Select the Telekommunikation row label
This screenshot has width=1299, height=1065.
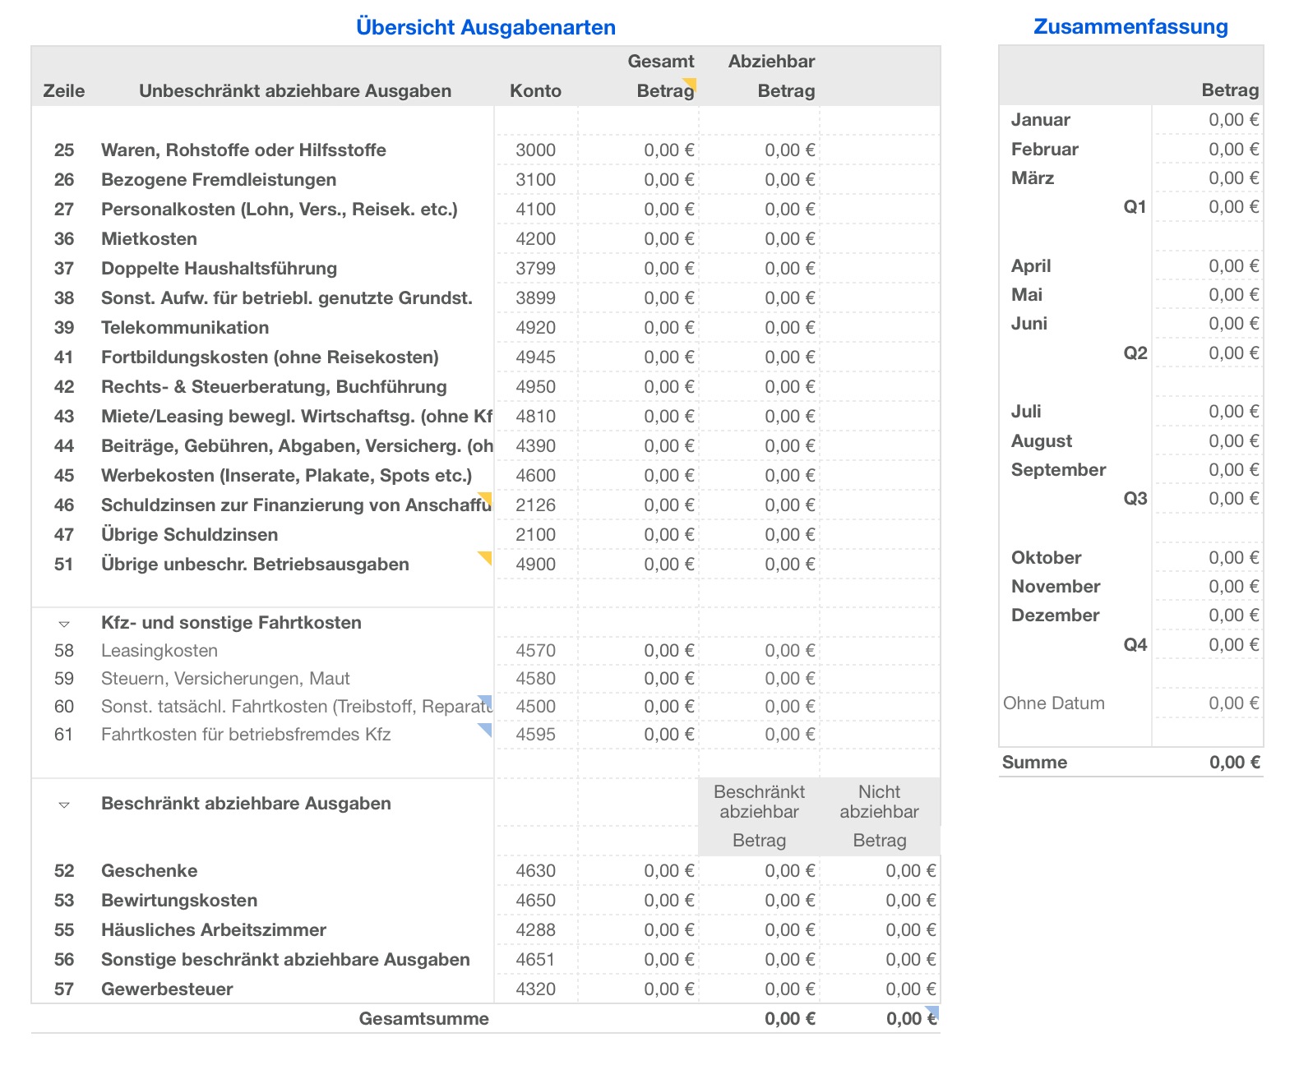185,328
